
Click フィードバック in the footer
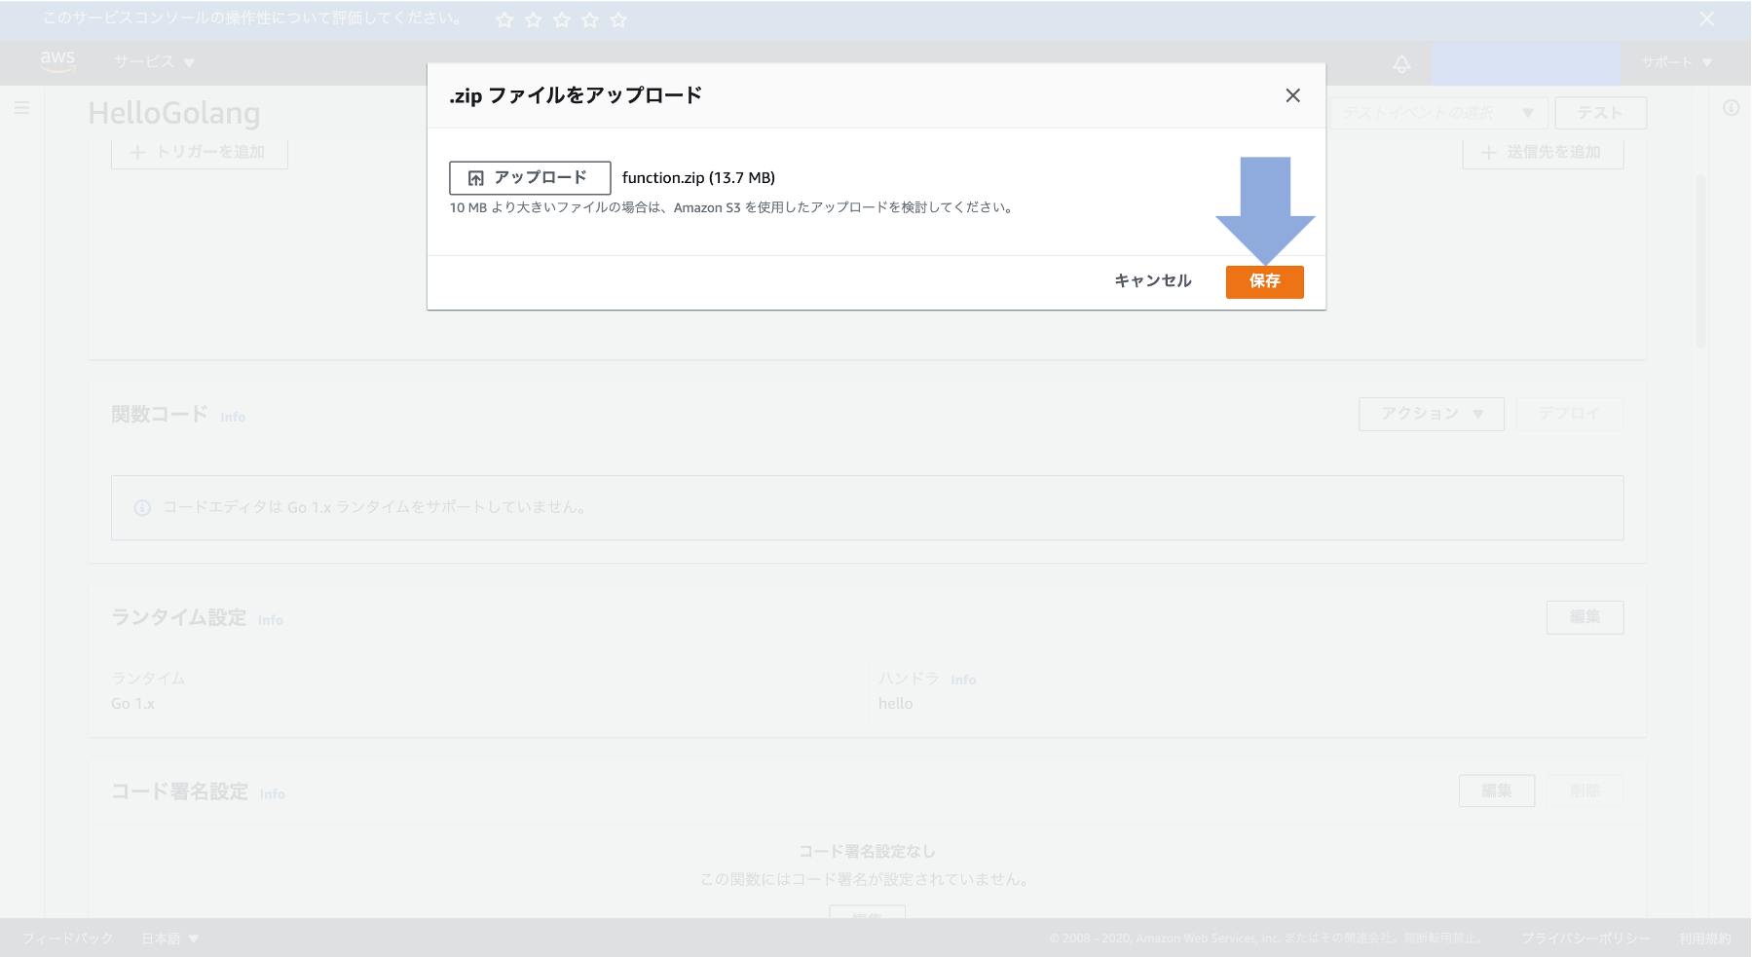click(x=68, y=939)
